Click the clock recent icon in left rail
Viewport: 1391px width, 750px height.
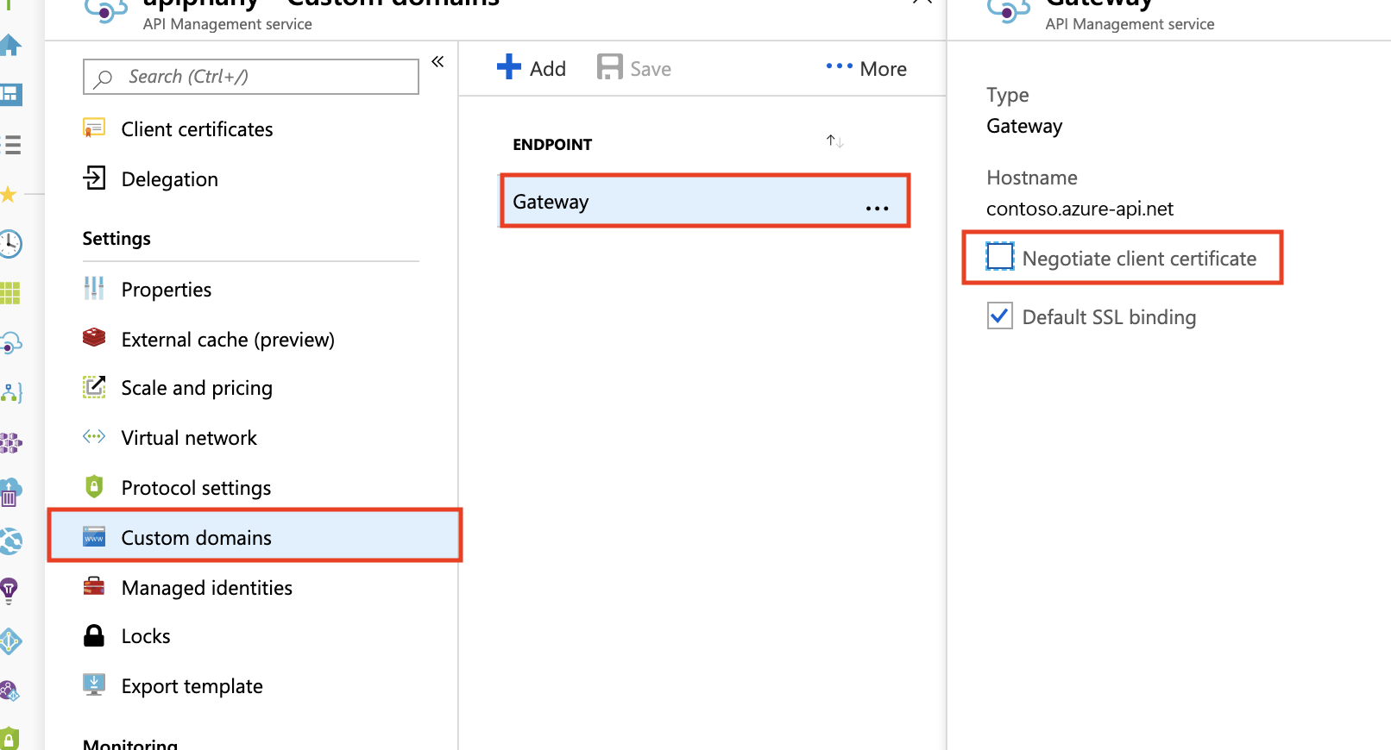(x=10, y=244)
